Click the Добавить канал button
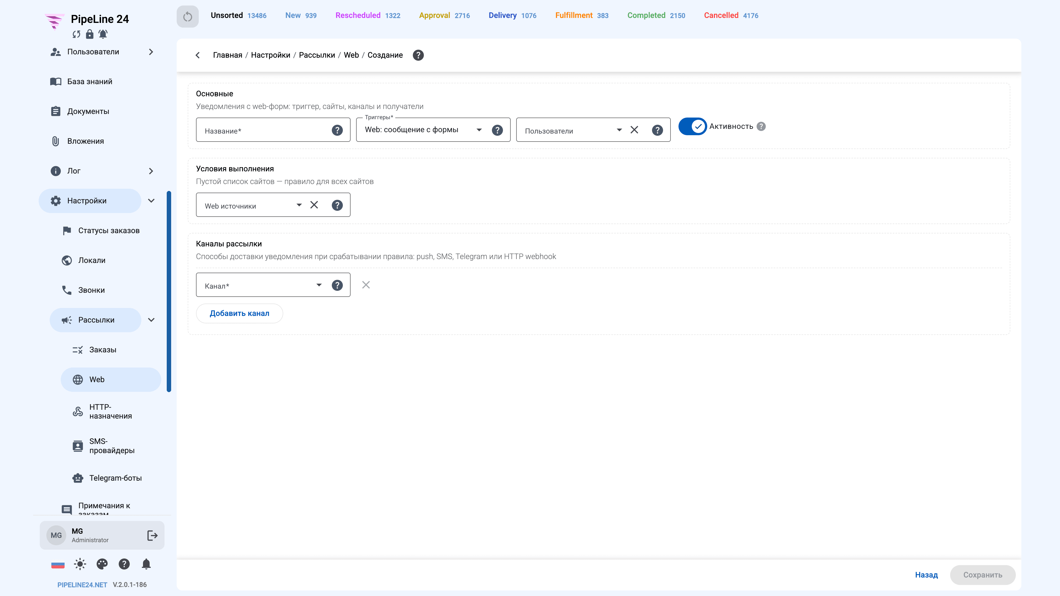The height and width of the screenshot is (596, 1060). [x=240, y=313]
